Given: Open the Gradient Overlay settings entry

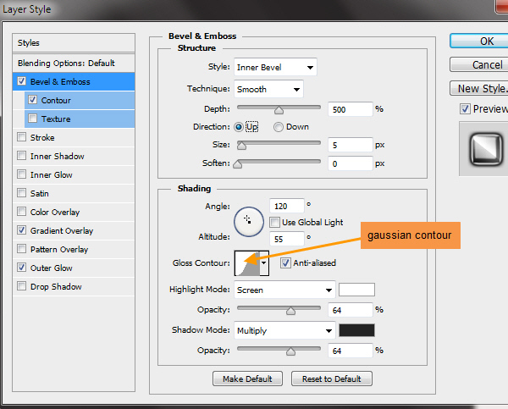Looking at the screenshot, I should pos(61,230).
